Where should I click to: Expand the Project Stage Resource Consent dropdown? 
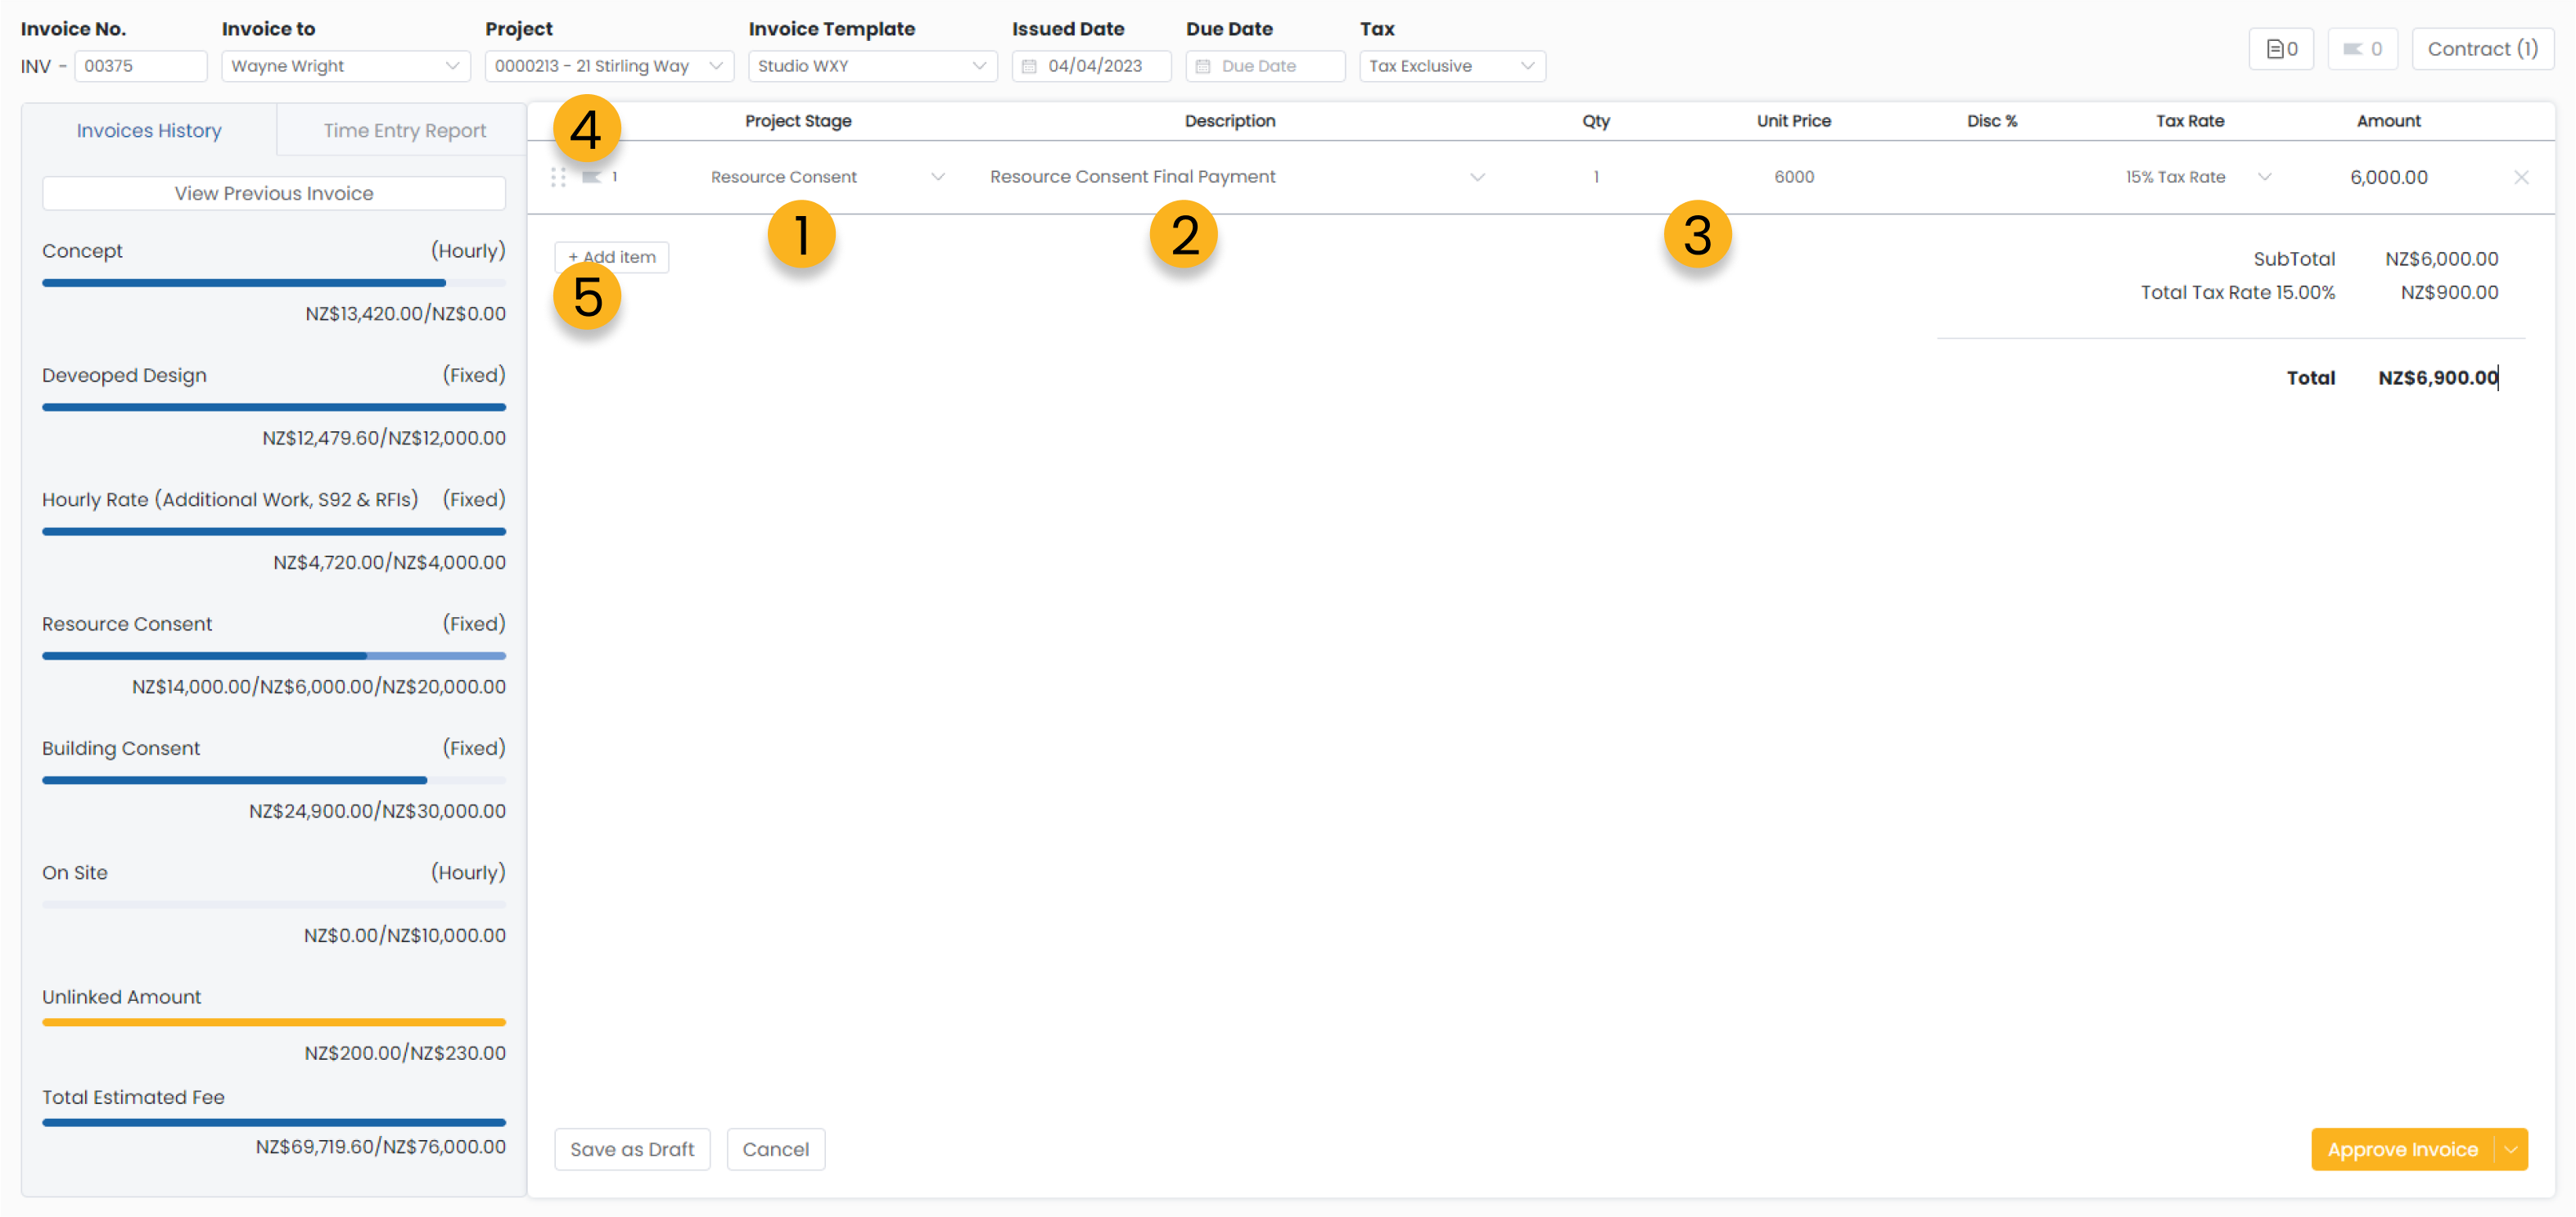(937, 177)
